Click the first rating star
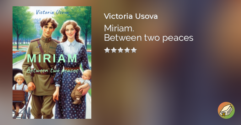The height and width of the screenshot is (125, 241). pyautogui.click(x=107, y=50)
